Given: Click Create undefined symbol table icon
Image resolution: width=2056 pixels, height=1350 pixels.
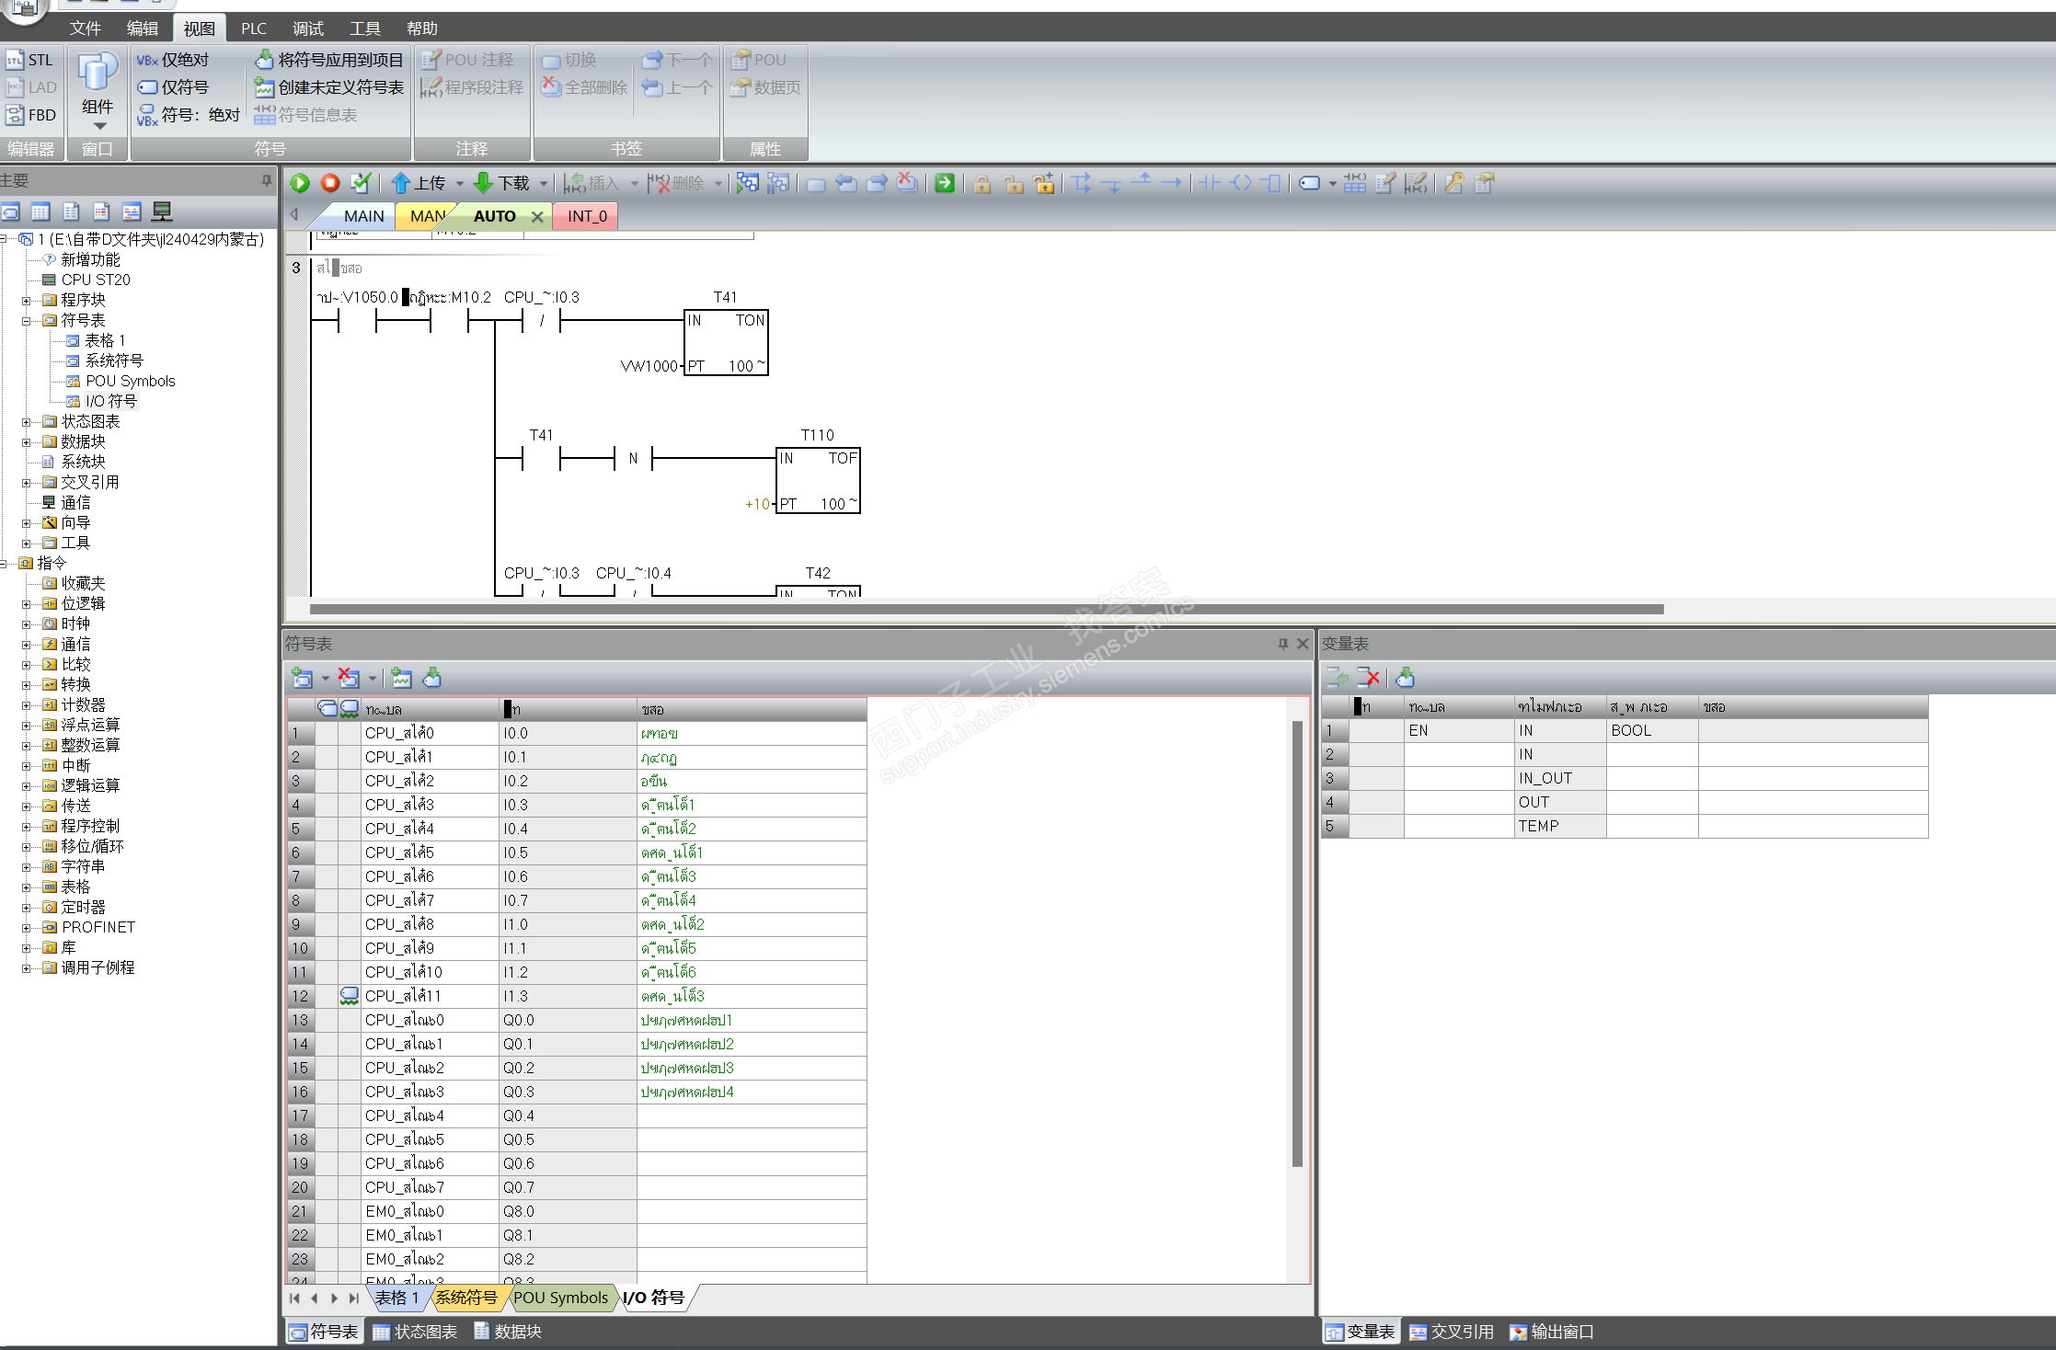Looking at the screenshot, I should click(x=264, y=88).
